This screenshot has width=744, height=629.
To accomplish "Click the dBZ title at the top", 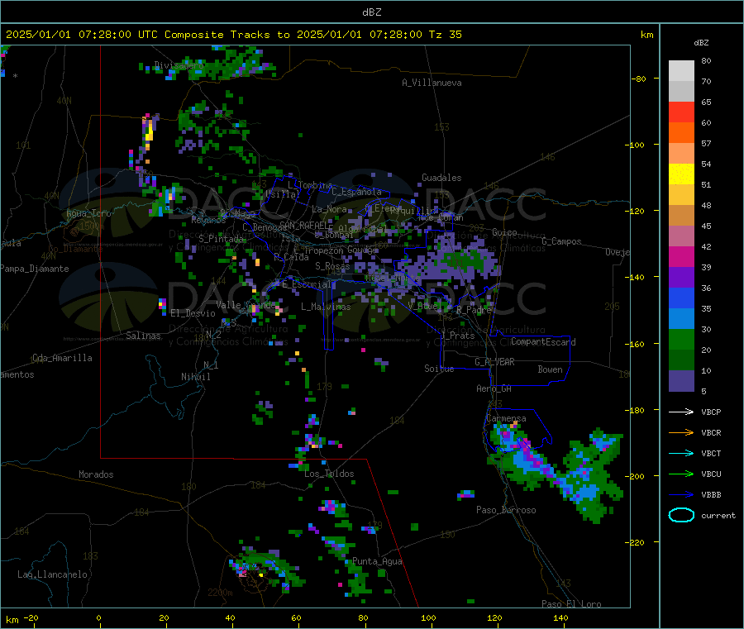I will 371,12.
